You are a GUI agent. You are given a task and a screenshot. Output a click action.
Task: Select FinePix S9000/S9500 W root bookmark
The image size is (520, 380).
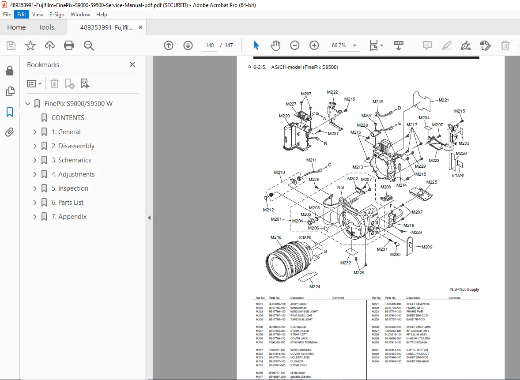click(x=79, y=103)
